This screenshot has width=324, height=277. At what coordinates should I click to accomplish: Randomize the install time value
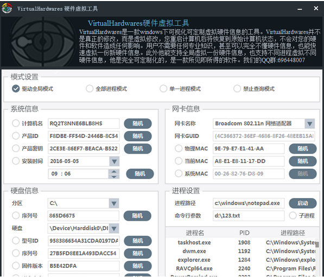click(140, 174)
